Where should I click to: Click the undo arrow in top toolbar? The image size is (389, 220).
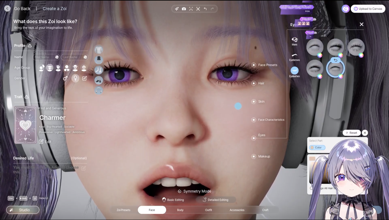[x=205, y=9]
